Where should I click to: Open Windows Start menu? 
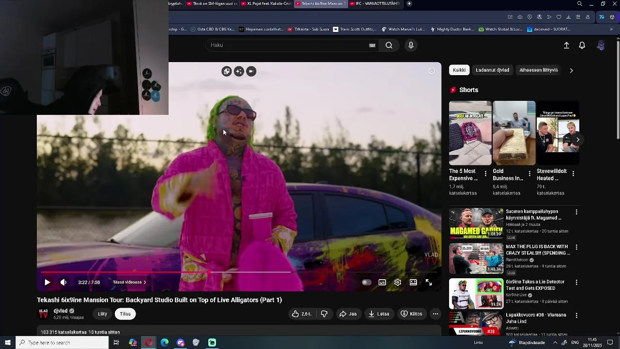click(x=7, y=343)
